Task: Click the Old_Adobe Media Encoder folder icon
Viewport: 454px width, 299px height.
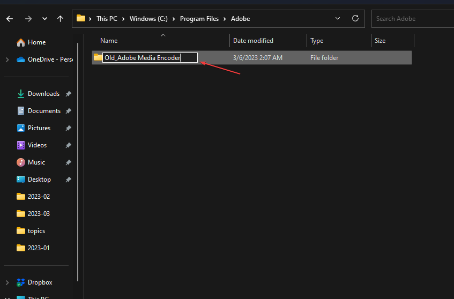Action: tap(98, 57)
